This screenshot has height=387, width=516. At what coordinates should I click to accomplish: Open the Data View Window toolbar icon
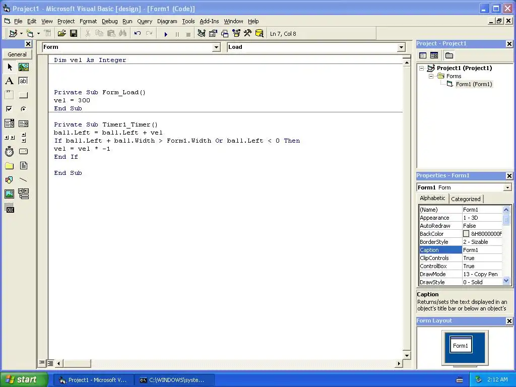coord(260,34)
